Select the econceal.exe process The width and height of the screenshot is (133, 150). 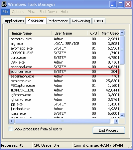tap(64, 67)
